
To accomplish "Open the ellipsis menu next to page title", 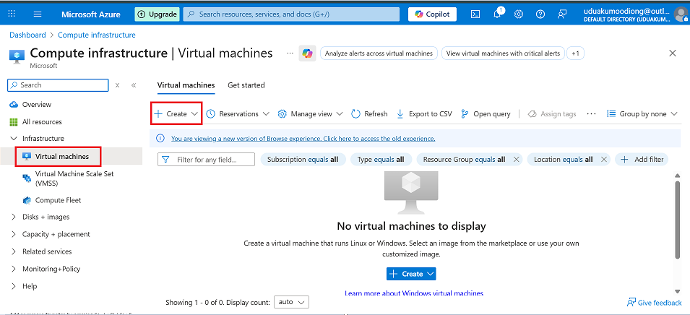I will 290,53.
